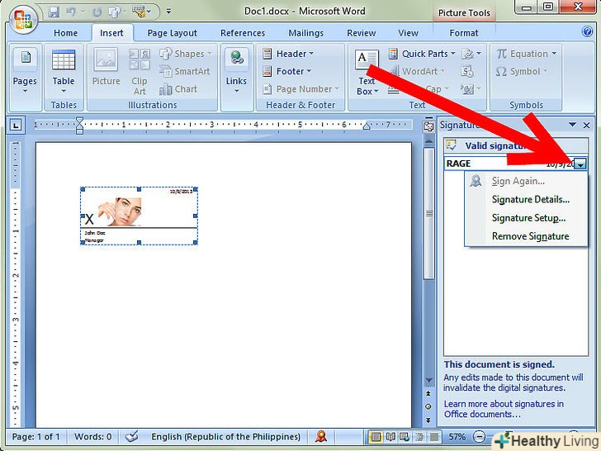Click the vertical scrollbar thumb
601x451 pixels.
pos(429,213)
